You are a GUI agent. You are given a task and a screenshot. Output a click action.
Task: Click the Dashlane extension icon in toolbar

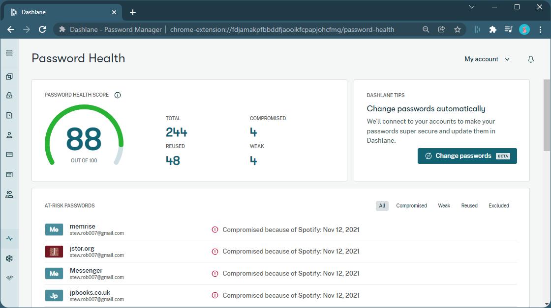pos(477,29)
